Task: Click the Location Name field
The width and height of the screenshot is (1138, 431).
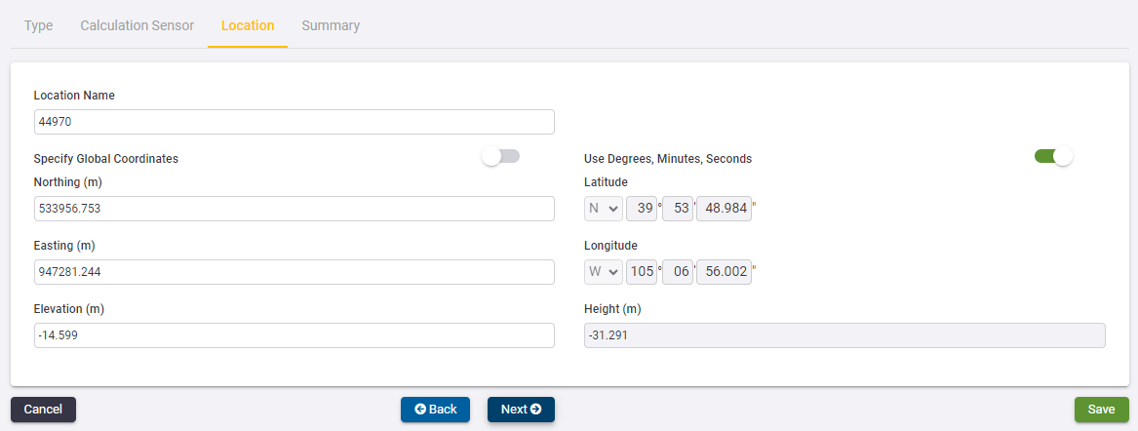Action: click(x=294, y=122)
